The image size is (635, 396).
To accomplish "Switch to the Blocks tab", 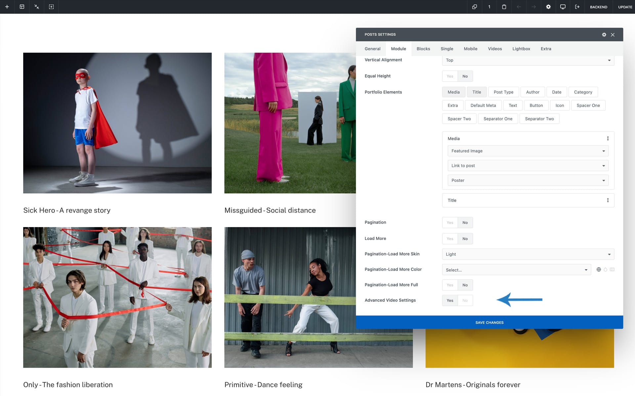I will (x=423, y=49).
